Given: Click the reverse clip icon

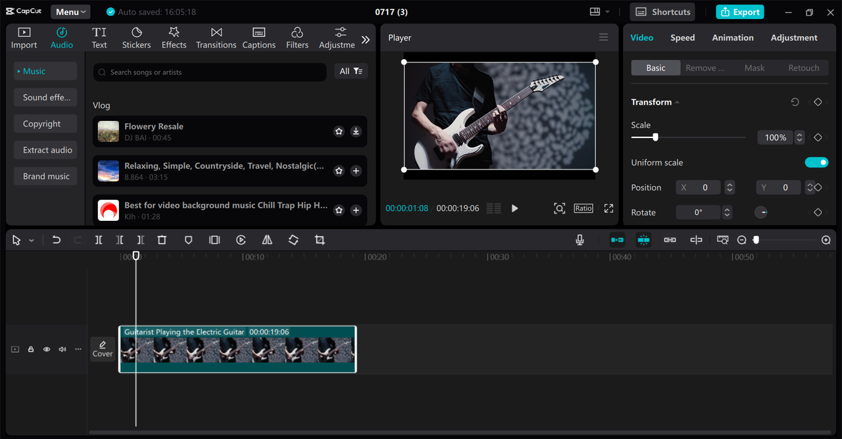Looking at the screenshot, I should click(x=241, y=240).
